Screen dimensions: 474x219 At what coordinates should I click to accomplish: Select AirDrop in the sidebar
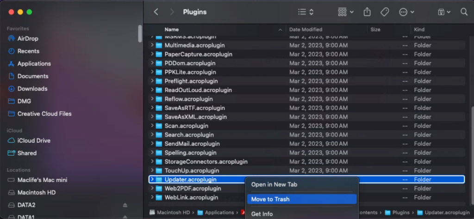[x=28, y=38]
